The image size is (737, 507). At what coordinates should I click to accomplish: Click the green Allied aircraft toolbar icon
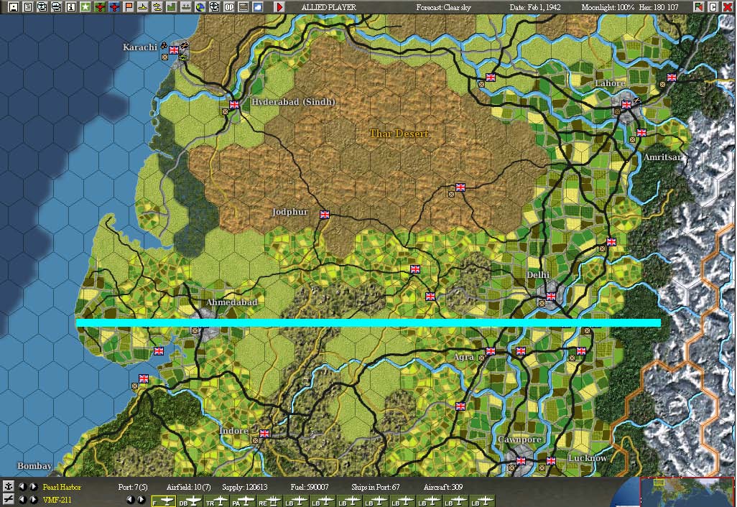point(99,6)
